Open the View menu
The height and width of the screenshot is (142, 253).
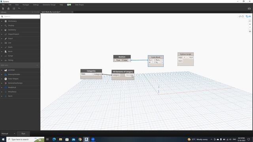[17, 5]
